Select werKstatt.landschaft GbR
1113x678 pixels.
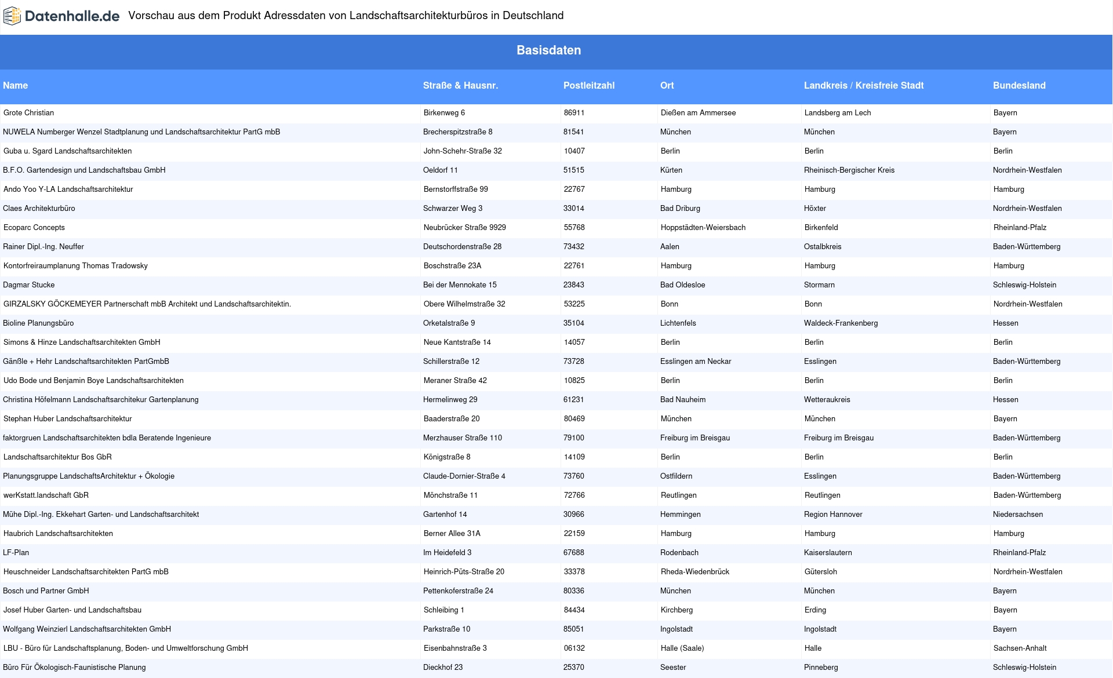[46, 495]
